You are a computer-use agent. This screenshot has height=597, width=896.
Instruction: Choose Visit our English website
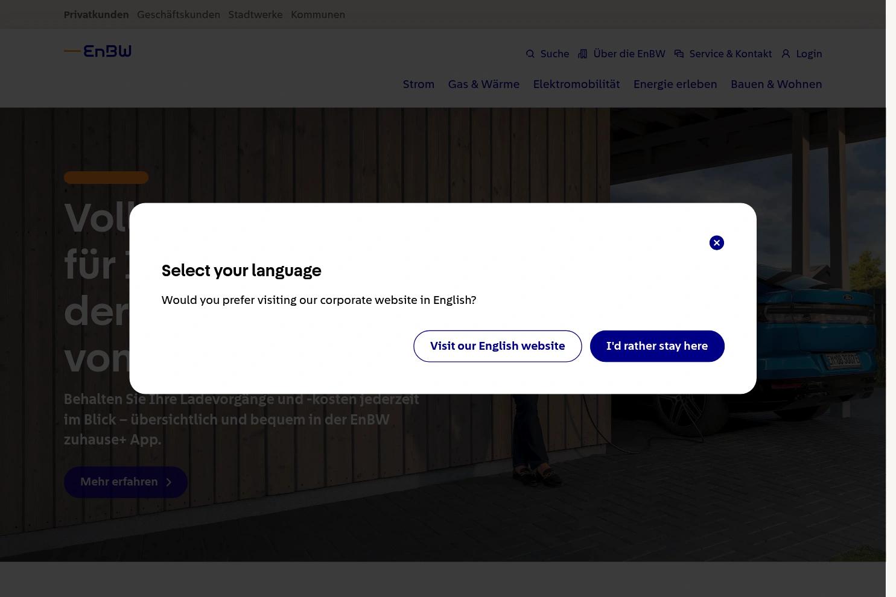497,346
